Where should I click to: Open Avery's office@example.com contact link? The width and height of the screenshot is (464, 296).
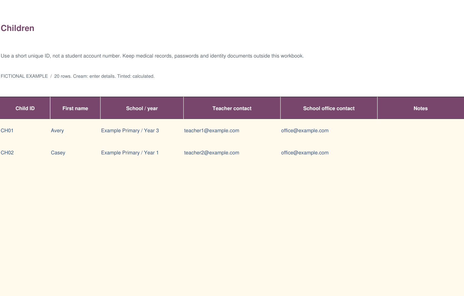305,131
